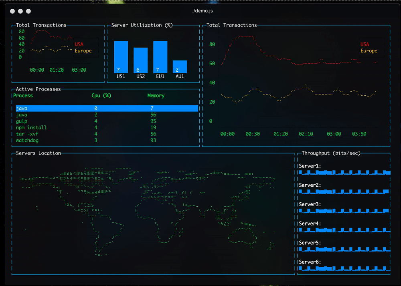Click the AU1 utilization bar

tap(180, 67)
